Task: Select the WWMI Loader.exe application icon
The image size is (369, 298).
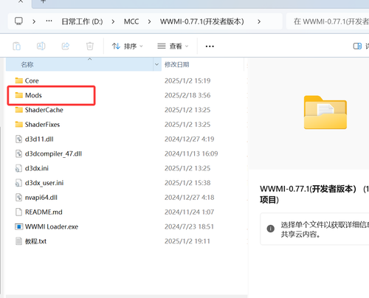Action: coord(19,226)
